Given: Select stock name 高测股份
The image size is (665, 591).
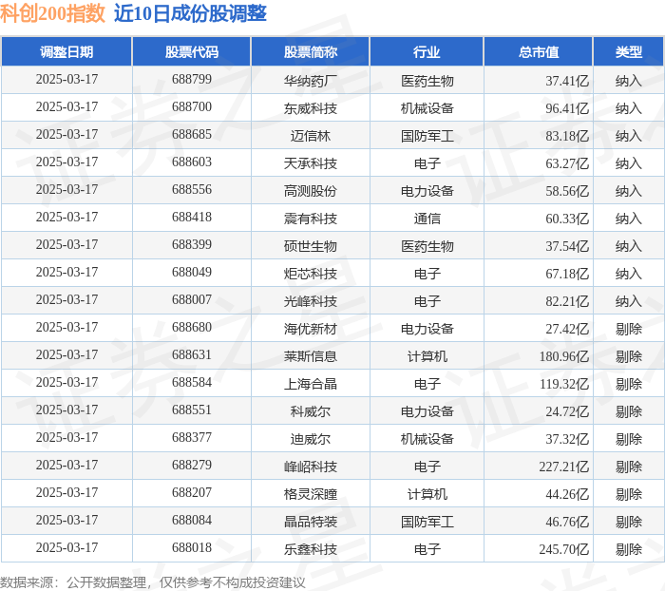Looking at the screenshot, I should [x=311, y=191].
